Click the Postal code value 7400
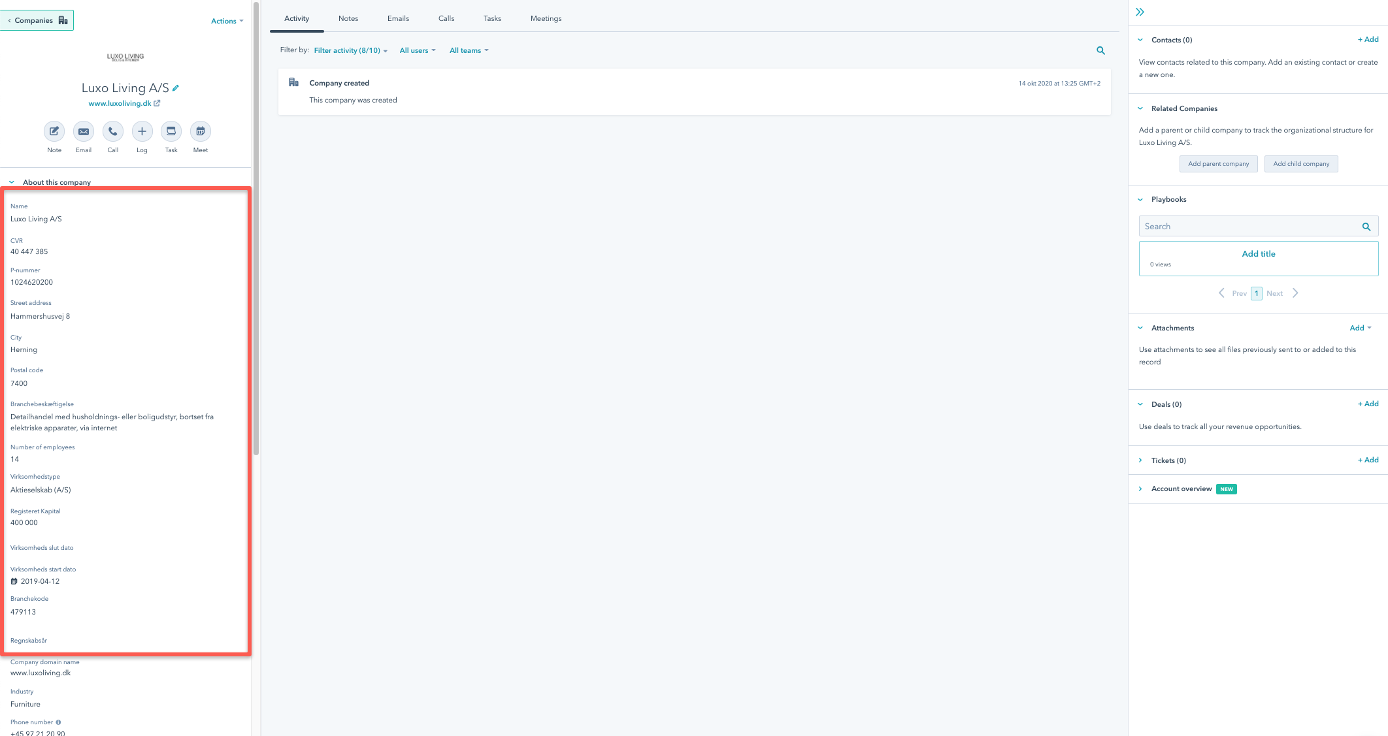Screen dimensions: 1388x736 (19, 383)
